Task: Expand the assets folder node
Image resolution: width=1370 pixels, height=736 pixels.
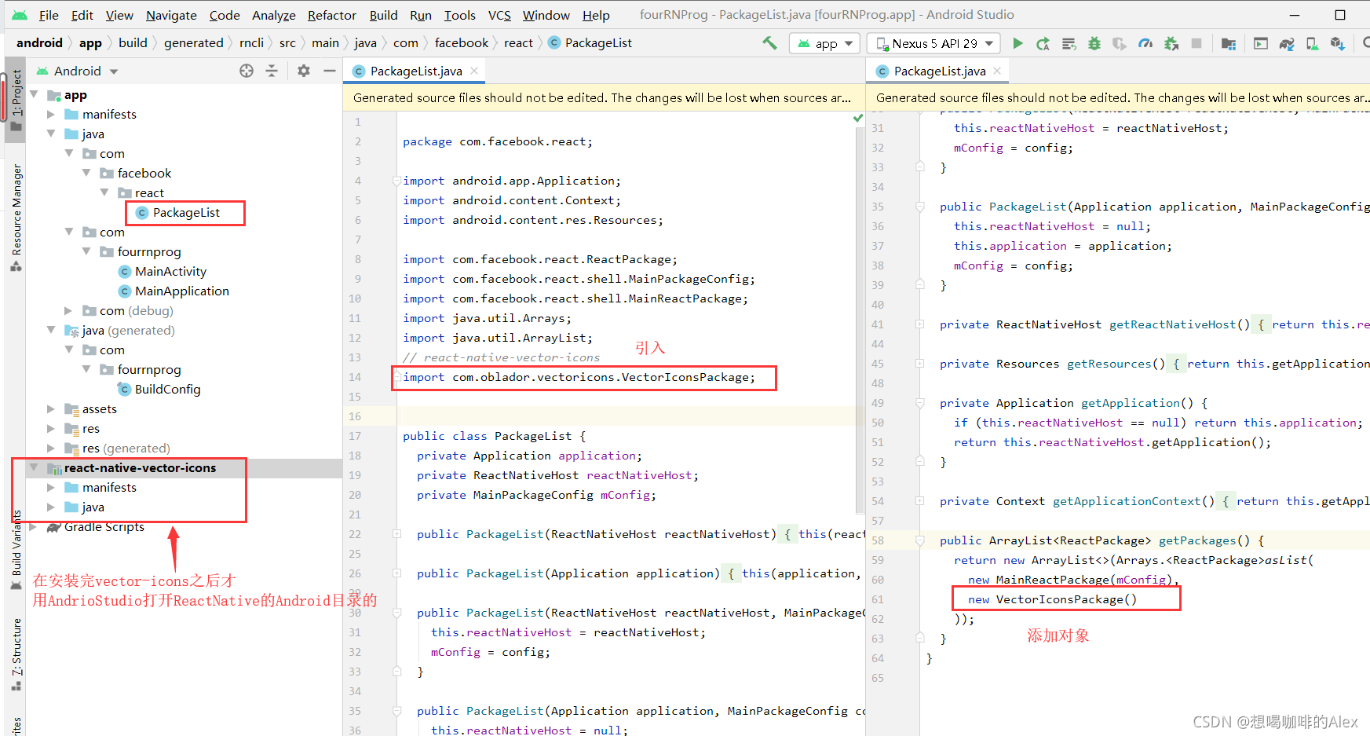Action: (51, 408)
